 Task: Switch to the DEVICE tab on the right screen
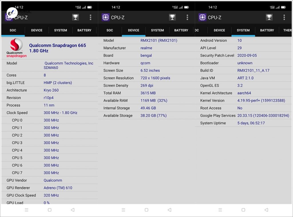[219, 30]
